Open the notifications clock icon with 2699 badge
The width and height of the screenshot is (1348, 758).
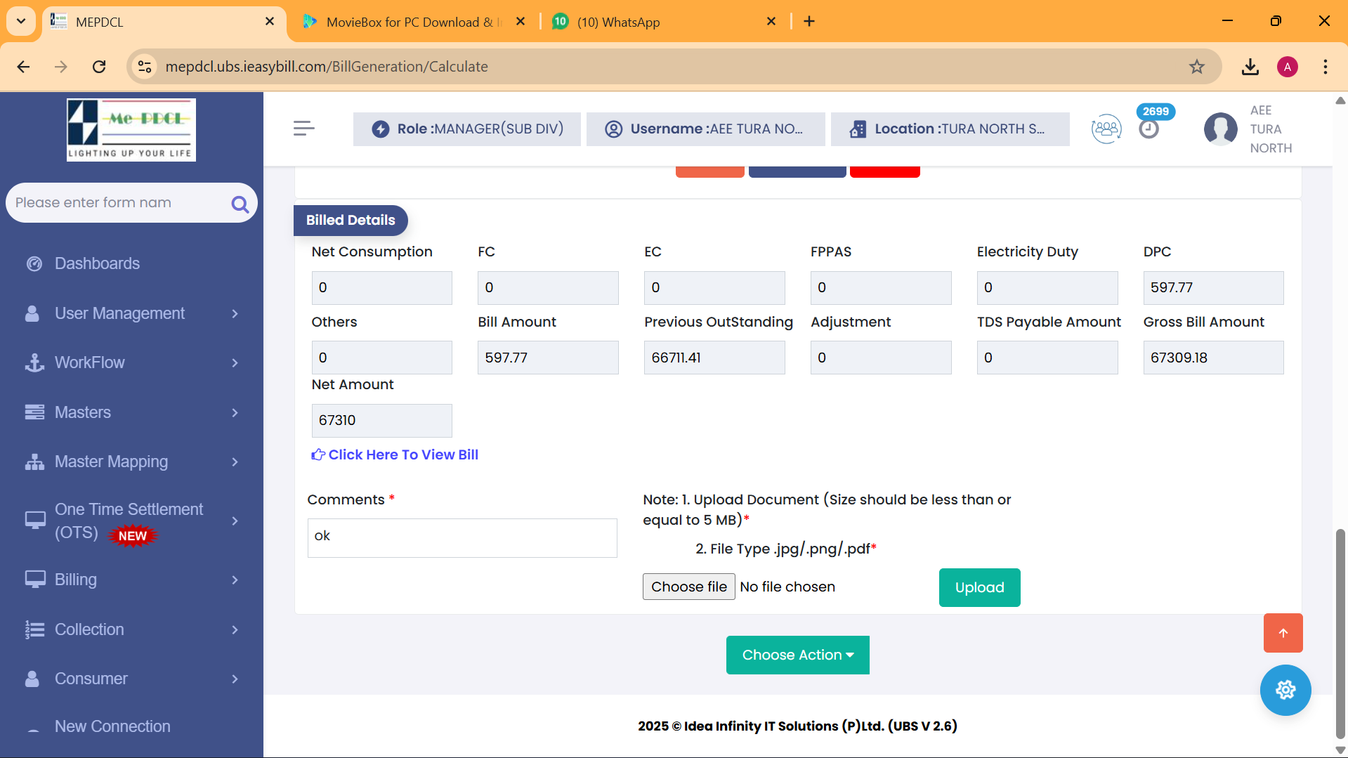point(1149,129)
